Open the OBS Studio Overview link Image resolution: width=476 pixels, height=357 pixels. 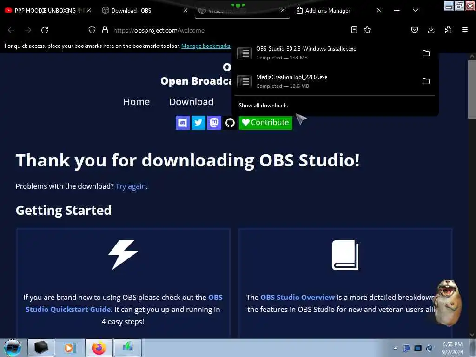(297, 297)
